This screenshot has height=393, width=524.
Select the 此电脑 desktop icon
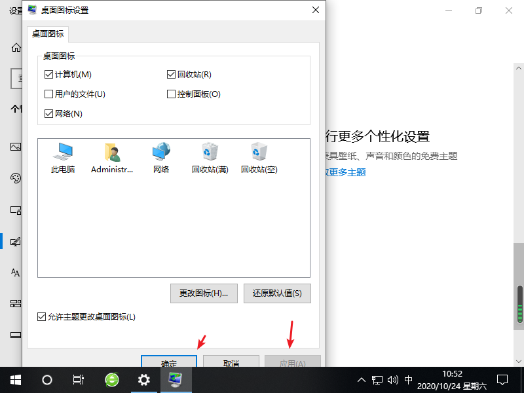63,158
